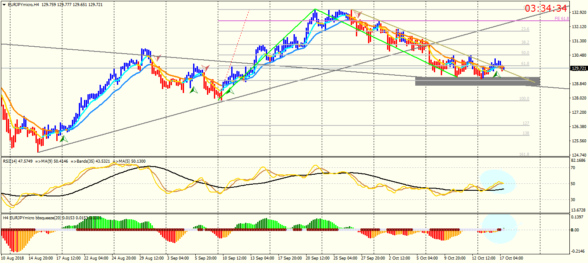
Task: Click the green buy arrow near 17 Aug
Action: [x=64, y=139]
